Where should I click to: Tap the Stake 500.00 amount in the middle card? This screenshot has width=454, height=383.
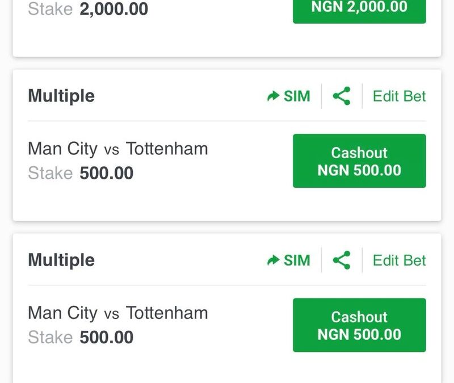(x=107, y=173)
